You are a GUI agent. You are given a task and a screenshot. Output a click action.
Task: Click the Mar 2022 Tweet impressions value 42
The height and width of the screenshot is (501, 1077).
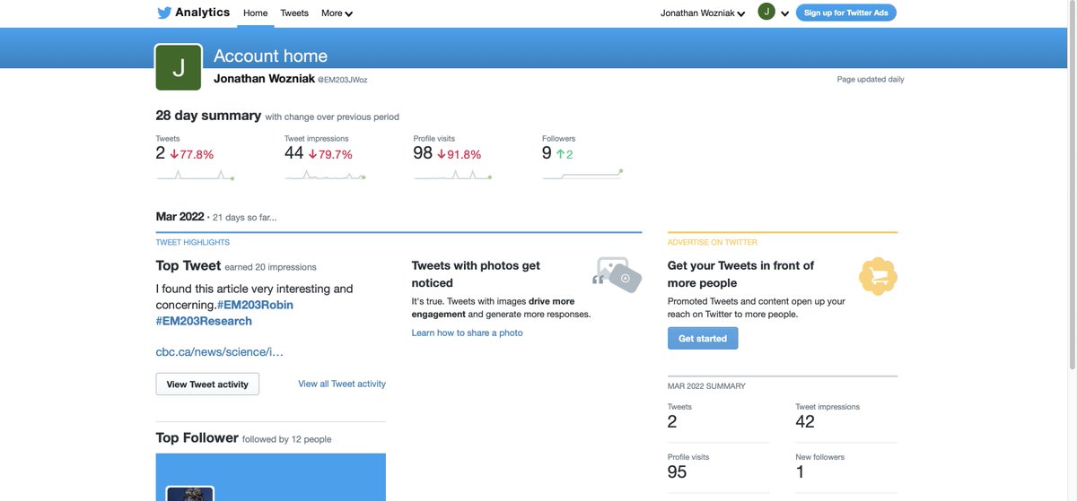(805, 422)
